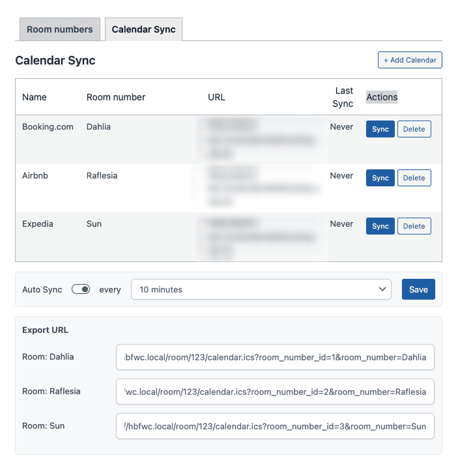Save the auto sync settings
Viewport: 458px width, 471px height.
(x=418, y=289)
